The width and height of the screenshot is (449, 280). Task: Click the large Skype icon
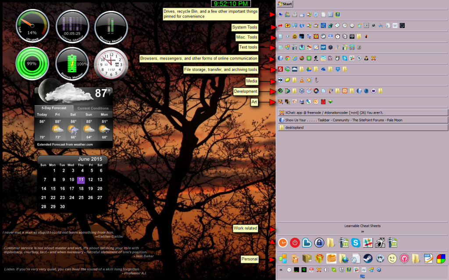click(x=355, y=243)
